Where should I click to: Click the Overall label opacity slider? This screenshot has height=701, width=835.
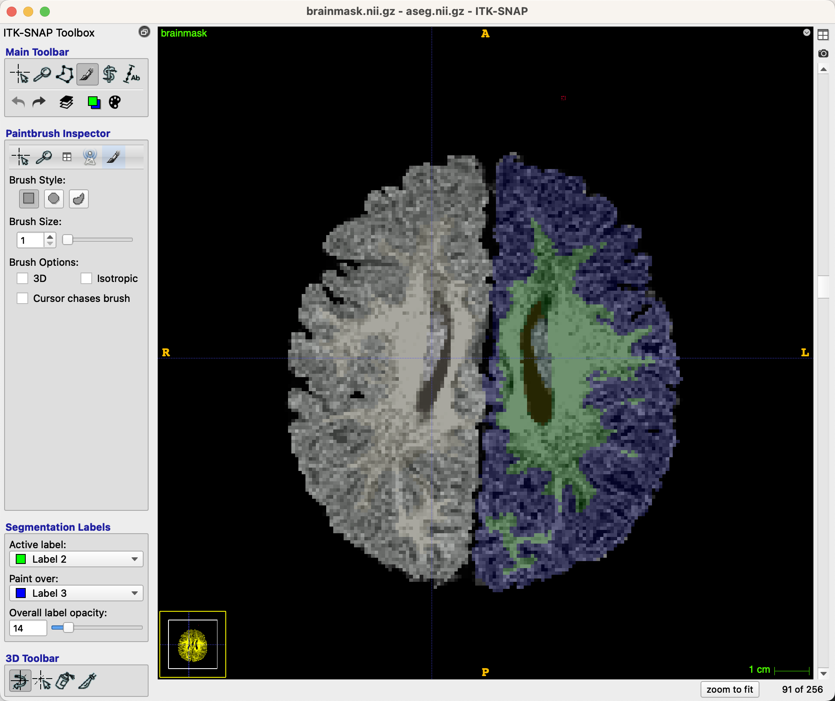click(97, 627)
